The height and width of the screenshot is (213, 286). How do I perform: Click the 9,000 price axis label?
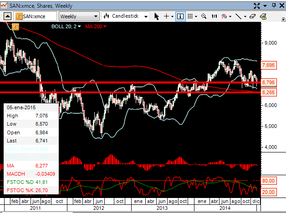[271, 43]
